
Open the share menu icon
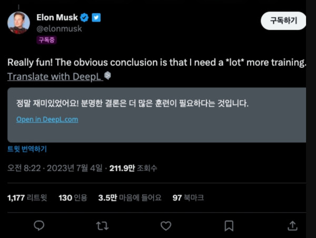(x=292, y=225)
